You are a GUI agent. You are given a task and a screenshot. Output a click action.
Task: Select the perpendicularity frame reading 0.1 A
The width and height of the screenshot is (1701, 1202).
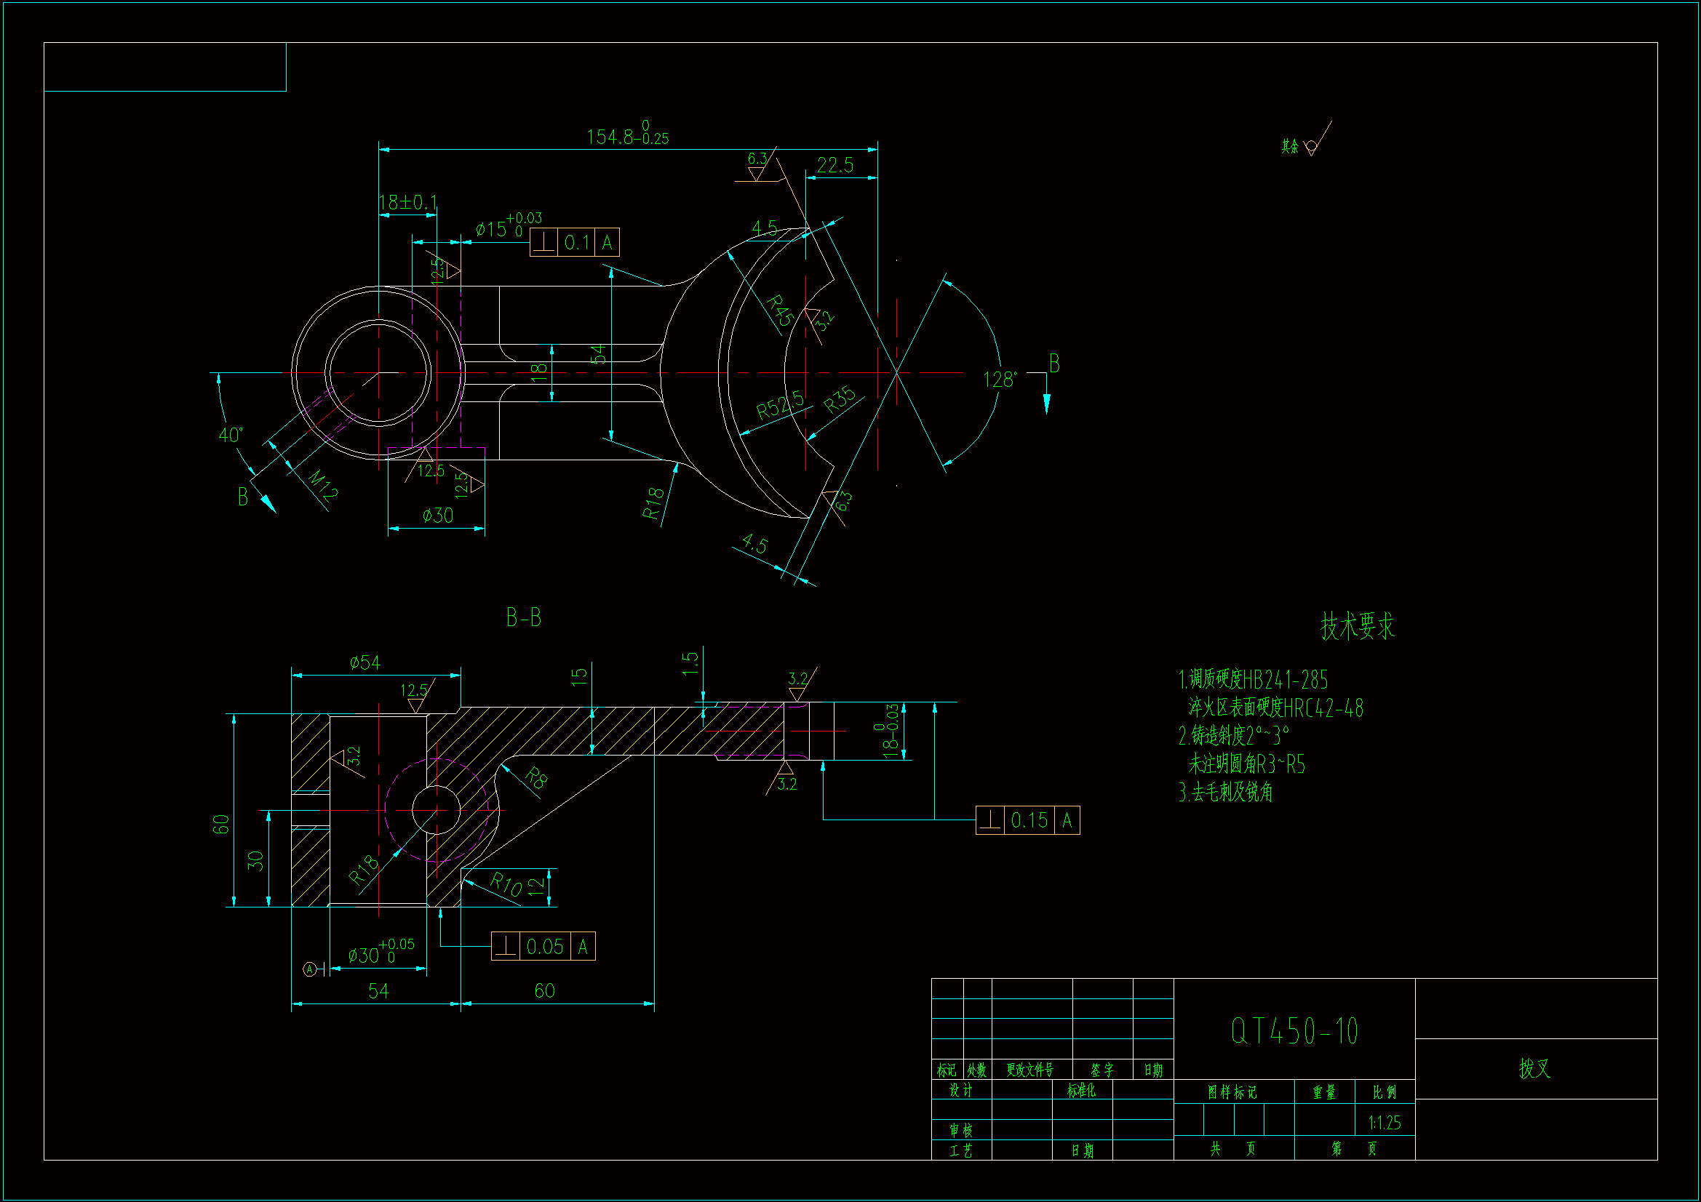click(575, 243)
